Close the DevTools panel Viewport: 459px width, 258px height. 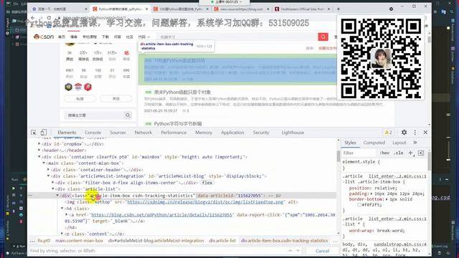click(x=425, y=133)
